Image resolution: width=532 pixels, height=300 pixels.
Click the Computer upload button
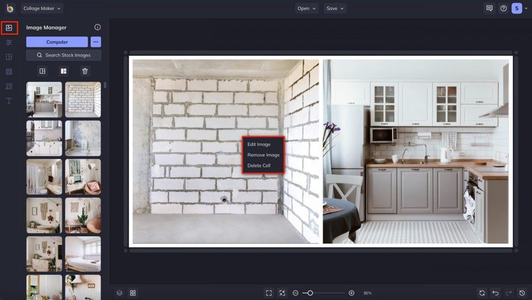point(57,42)
